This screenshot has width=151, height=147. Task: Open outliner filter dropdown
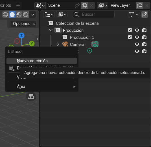[134, 15]
